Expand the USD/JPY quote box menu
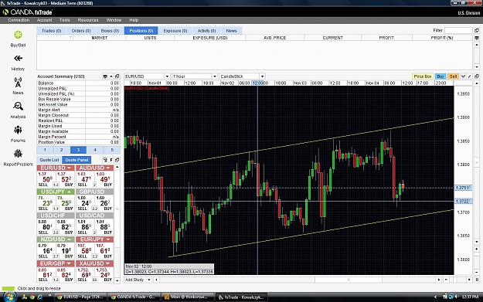The width and height of the screenshot is (483, 302). click(x=69, y=192)
